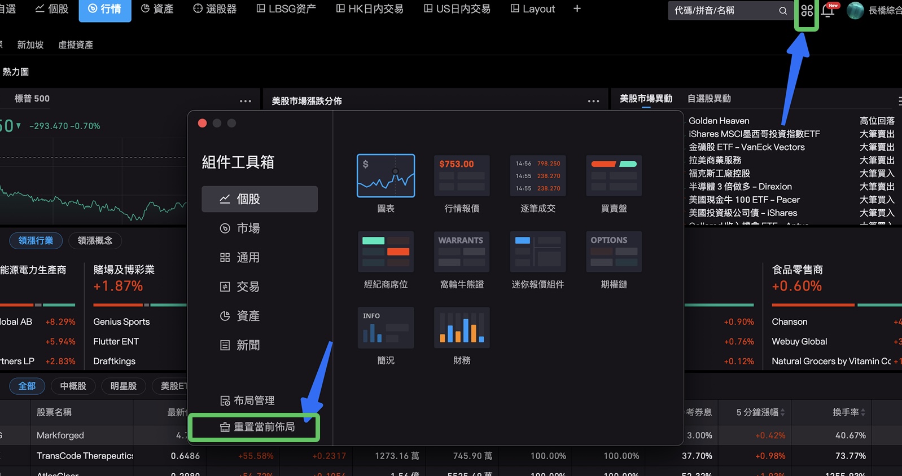The image size is (902, 476).
Task: Open the widget toolbox grid icon
Action: click(807, 11)
